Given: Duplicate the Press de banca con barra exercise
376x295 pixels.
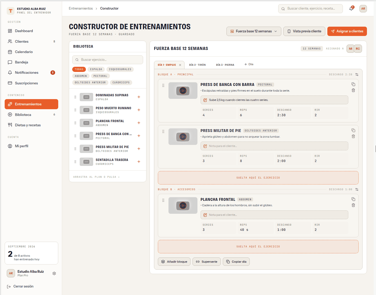Looking at the screenshot, I should coord(353,84).
